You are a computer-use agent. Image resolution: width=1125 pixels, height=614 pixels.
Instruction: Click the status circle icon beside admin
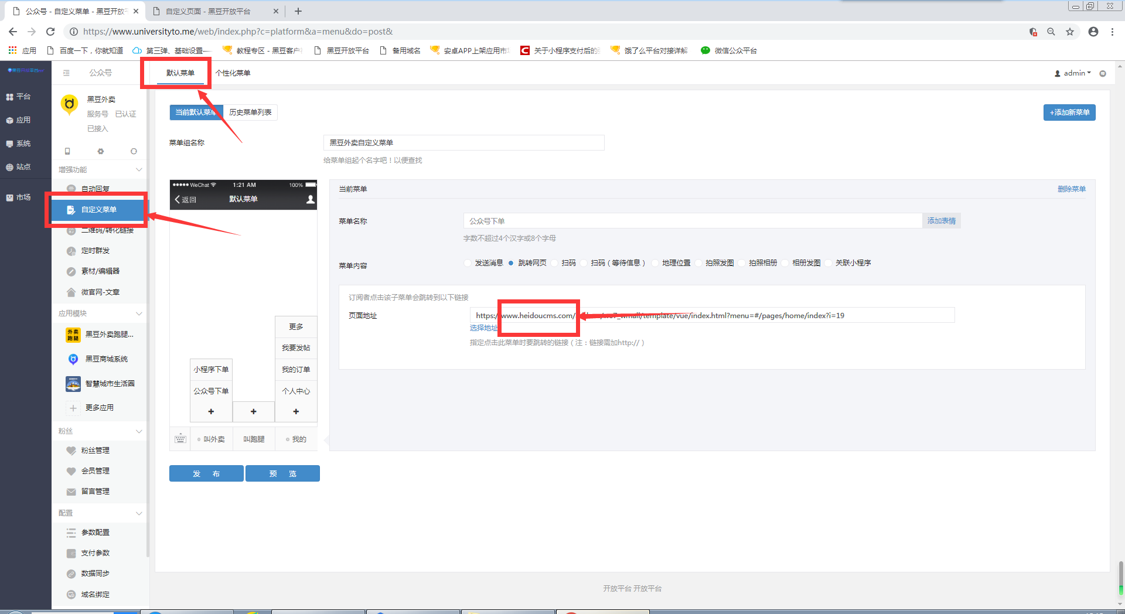1103,73
